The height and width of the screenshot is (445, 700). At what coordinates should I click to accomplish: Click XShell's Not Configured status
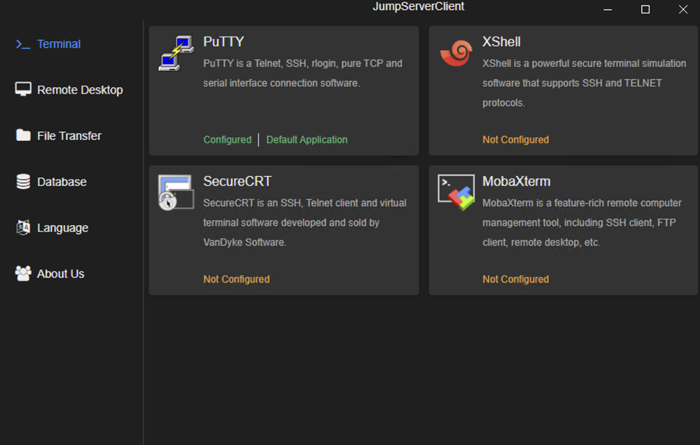click(515, 140)
